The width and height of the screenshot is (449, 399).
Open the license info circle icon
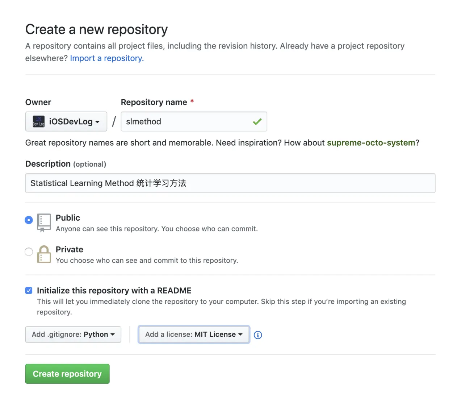pos(258,335)
